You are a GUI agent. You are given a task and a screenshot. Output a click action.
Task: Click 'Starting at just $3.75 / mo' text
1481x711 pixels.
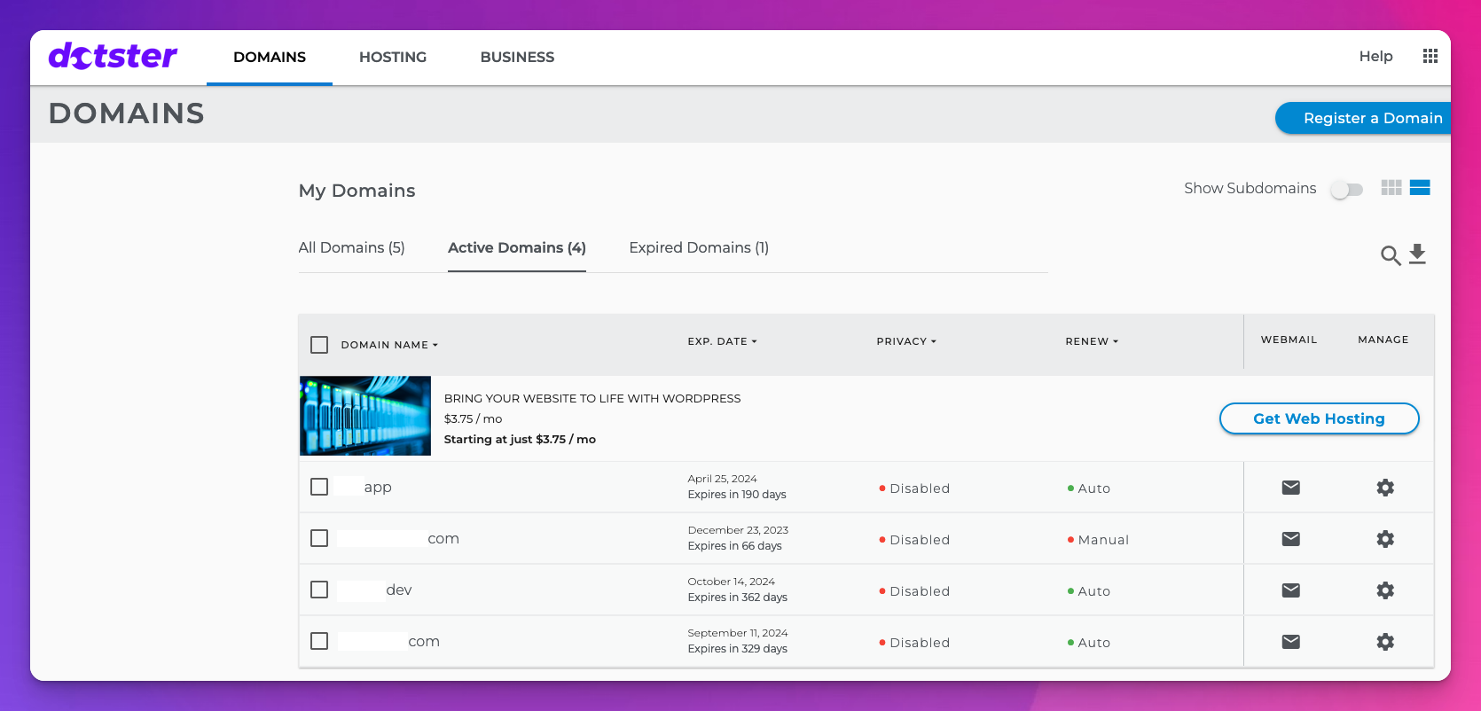point(520,439)
